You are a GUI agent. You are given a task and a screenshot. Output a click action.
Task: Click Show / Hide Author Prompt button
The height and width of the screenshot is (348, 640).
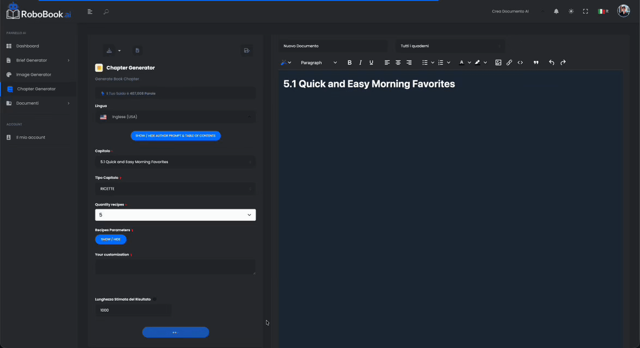(x=176, y=136)
